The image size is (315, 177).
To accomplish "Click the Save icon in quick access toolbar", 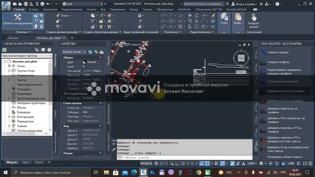I will click(26, 4).
